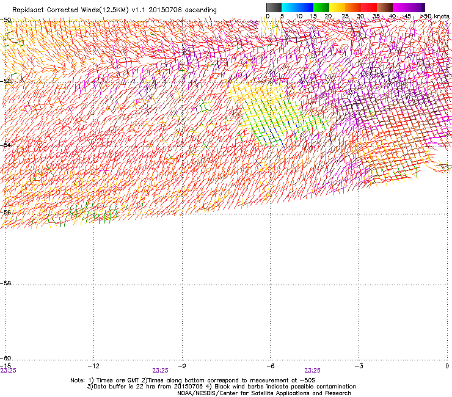
Task: Click the '>50 knots' legend label
Action: [435, 16]
